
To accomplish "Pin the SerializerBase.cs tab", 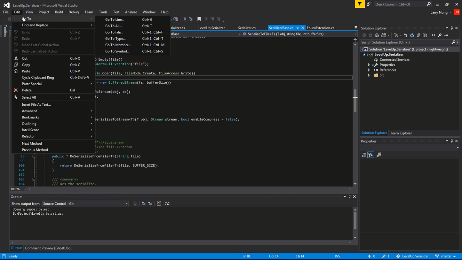I will point(297,28).
